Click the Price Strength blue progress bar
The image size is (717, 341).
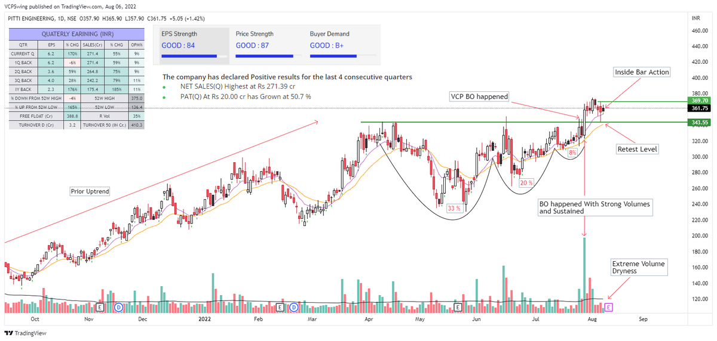tap(263, 57)
